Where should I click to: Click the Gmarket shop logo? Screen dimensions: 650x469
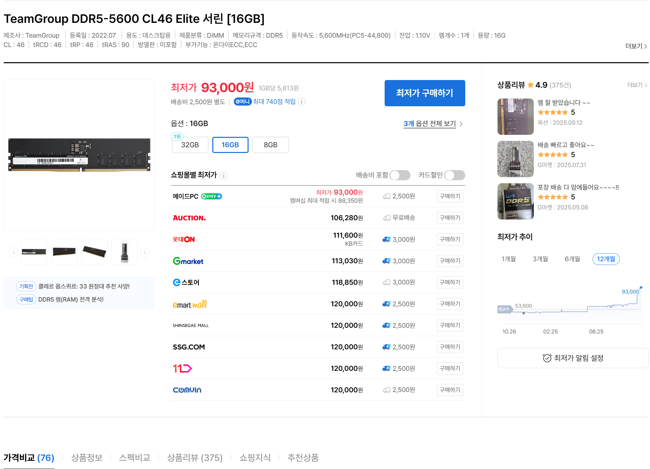(188, 261)
